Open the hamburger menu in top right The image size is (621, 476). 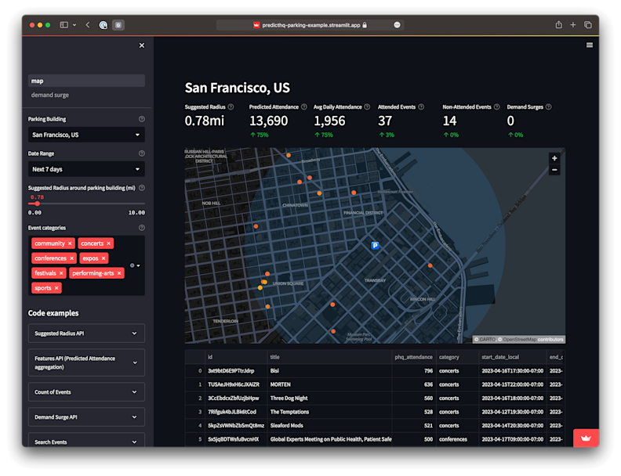pyautogui.click(x=590, y=45)
